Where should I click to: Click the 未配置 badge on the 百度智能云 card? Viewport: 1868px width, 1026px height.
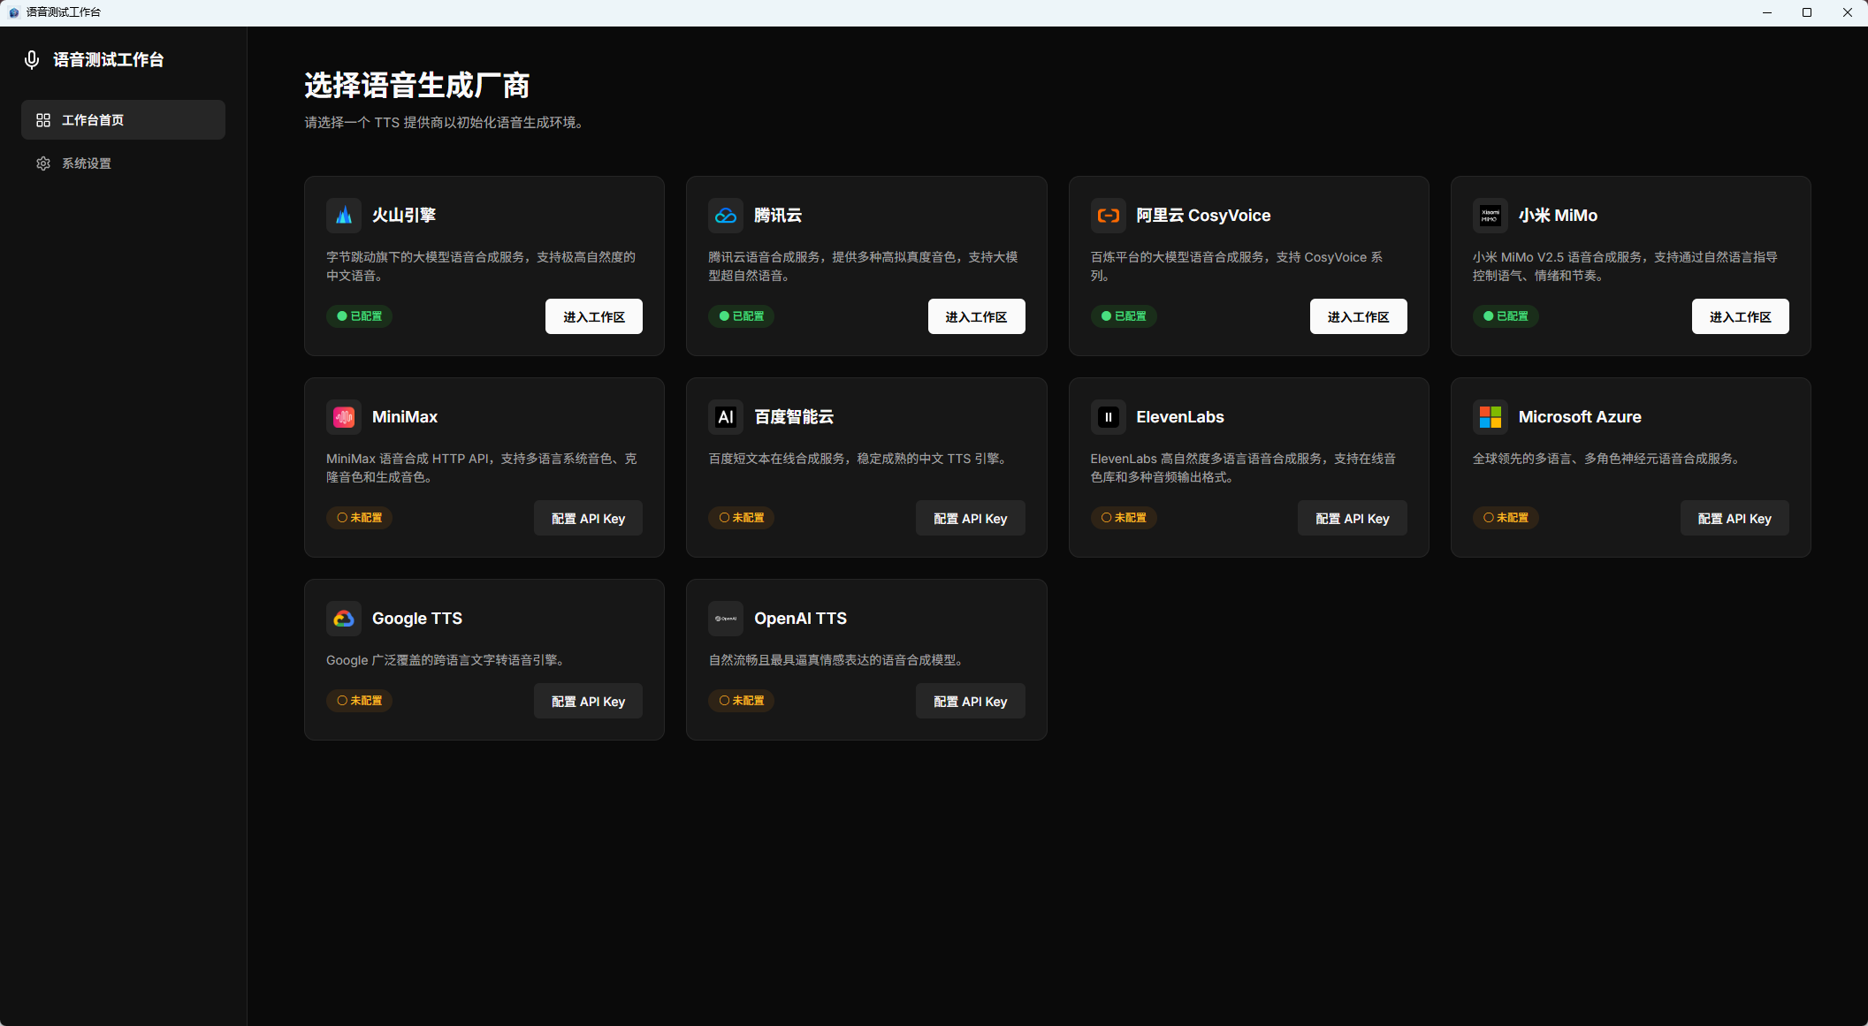741,518
